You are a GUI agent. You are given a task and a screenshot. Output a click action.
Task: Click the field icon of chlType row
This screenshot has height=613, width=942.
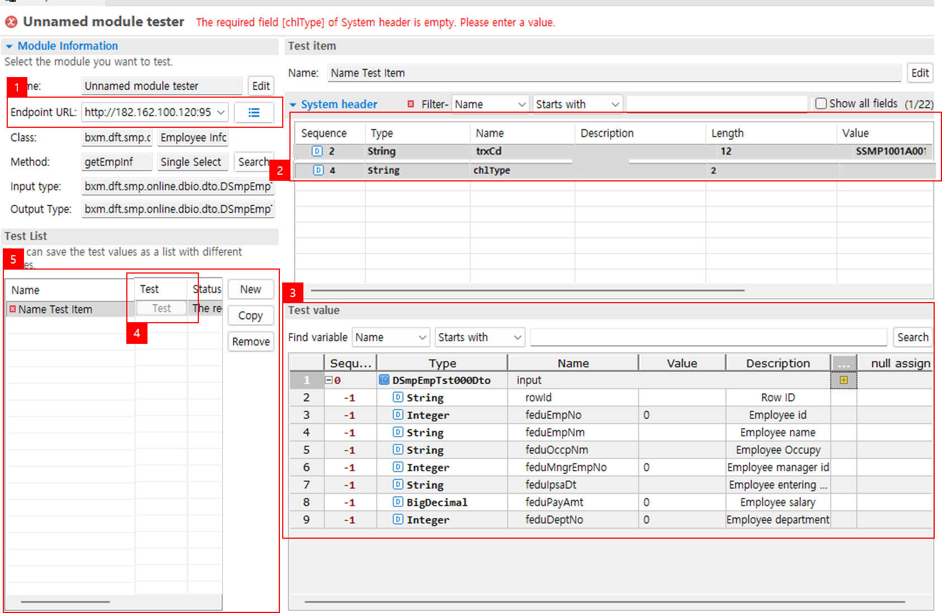click(x=318, y=170)
